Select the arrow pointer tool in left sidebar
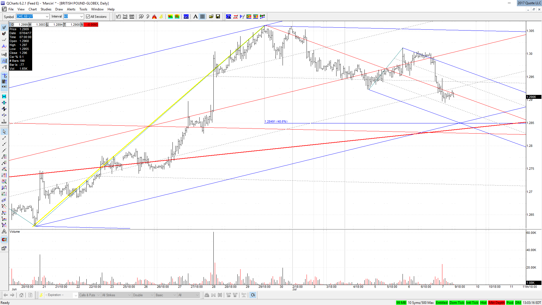The image size is (542, 305). tap(4, 132)
